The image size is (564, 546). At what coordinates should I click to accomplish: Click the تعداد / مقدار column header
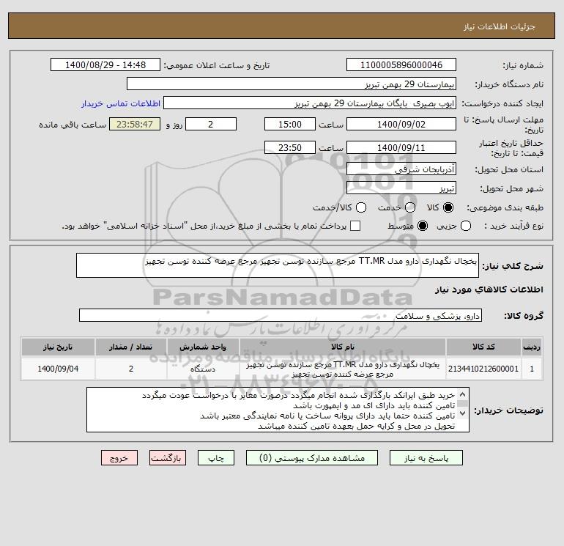pos(131,347)
